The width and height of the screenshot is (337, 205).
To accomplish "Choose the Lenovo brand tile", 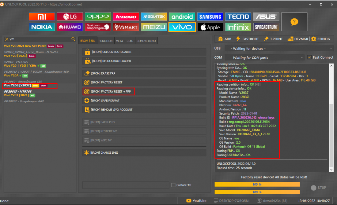I will coord(126,16).
